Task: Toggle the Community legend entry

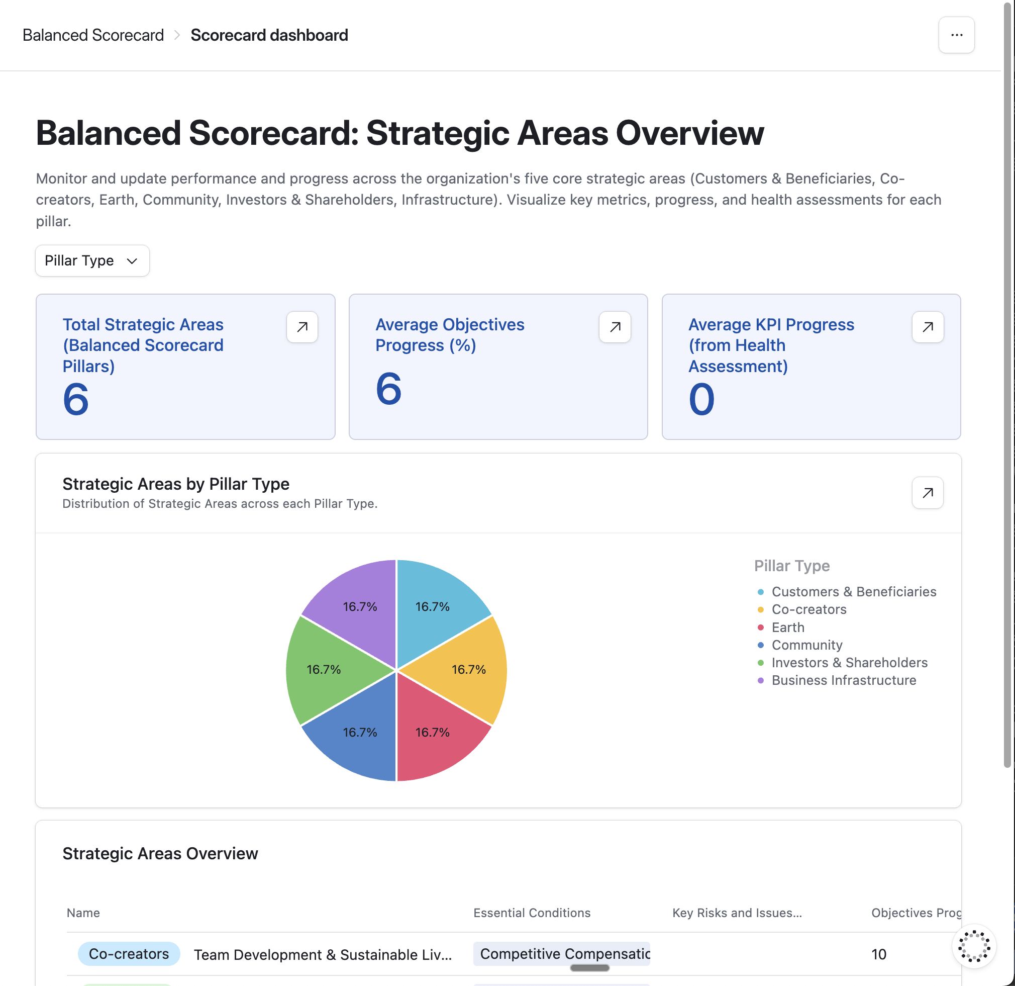Action: coord(806,645)
